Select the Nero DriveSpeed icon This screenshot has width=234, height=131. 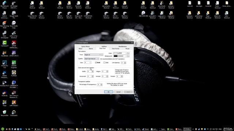pyautogui.click(x=4, y=35)
